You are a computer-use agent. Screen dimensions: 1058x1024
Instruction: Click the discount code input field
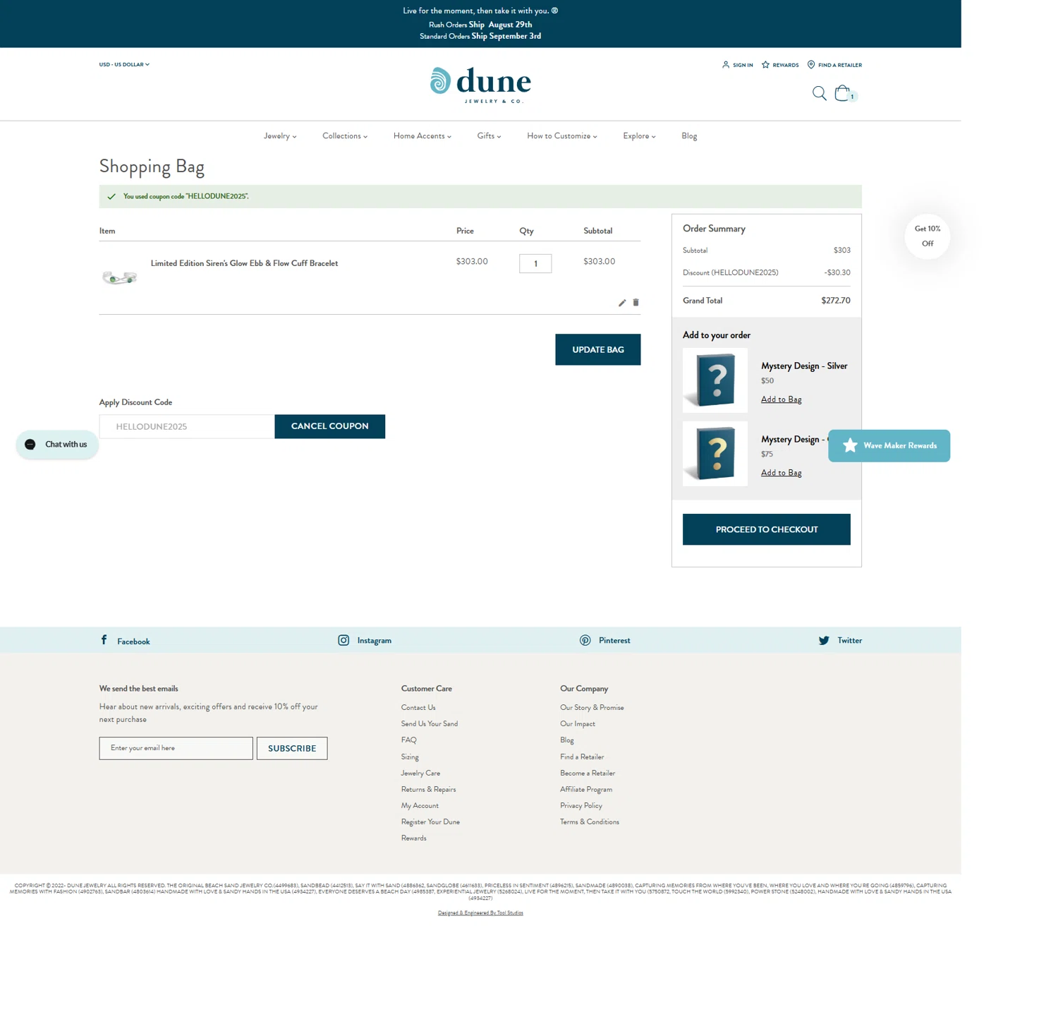(187, 426)
